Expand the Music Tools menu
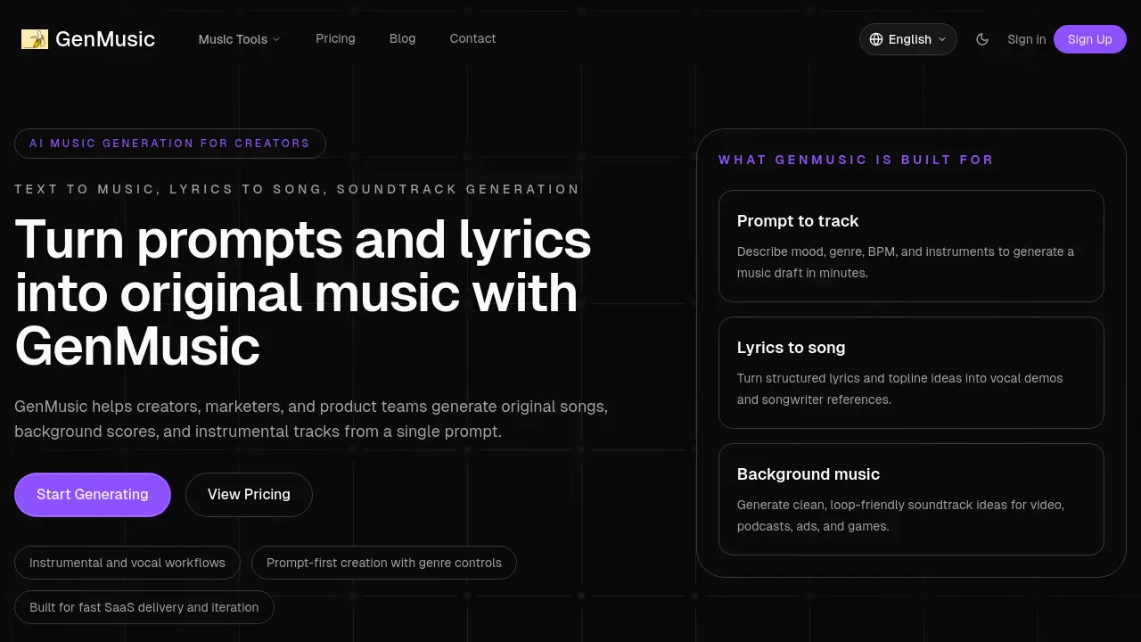Viewport: 1141px width, 642px height. click(x=239, y=39)
